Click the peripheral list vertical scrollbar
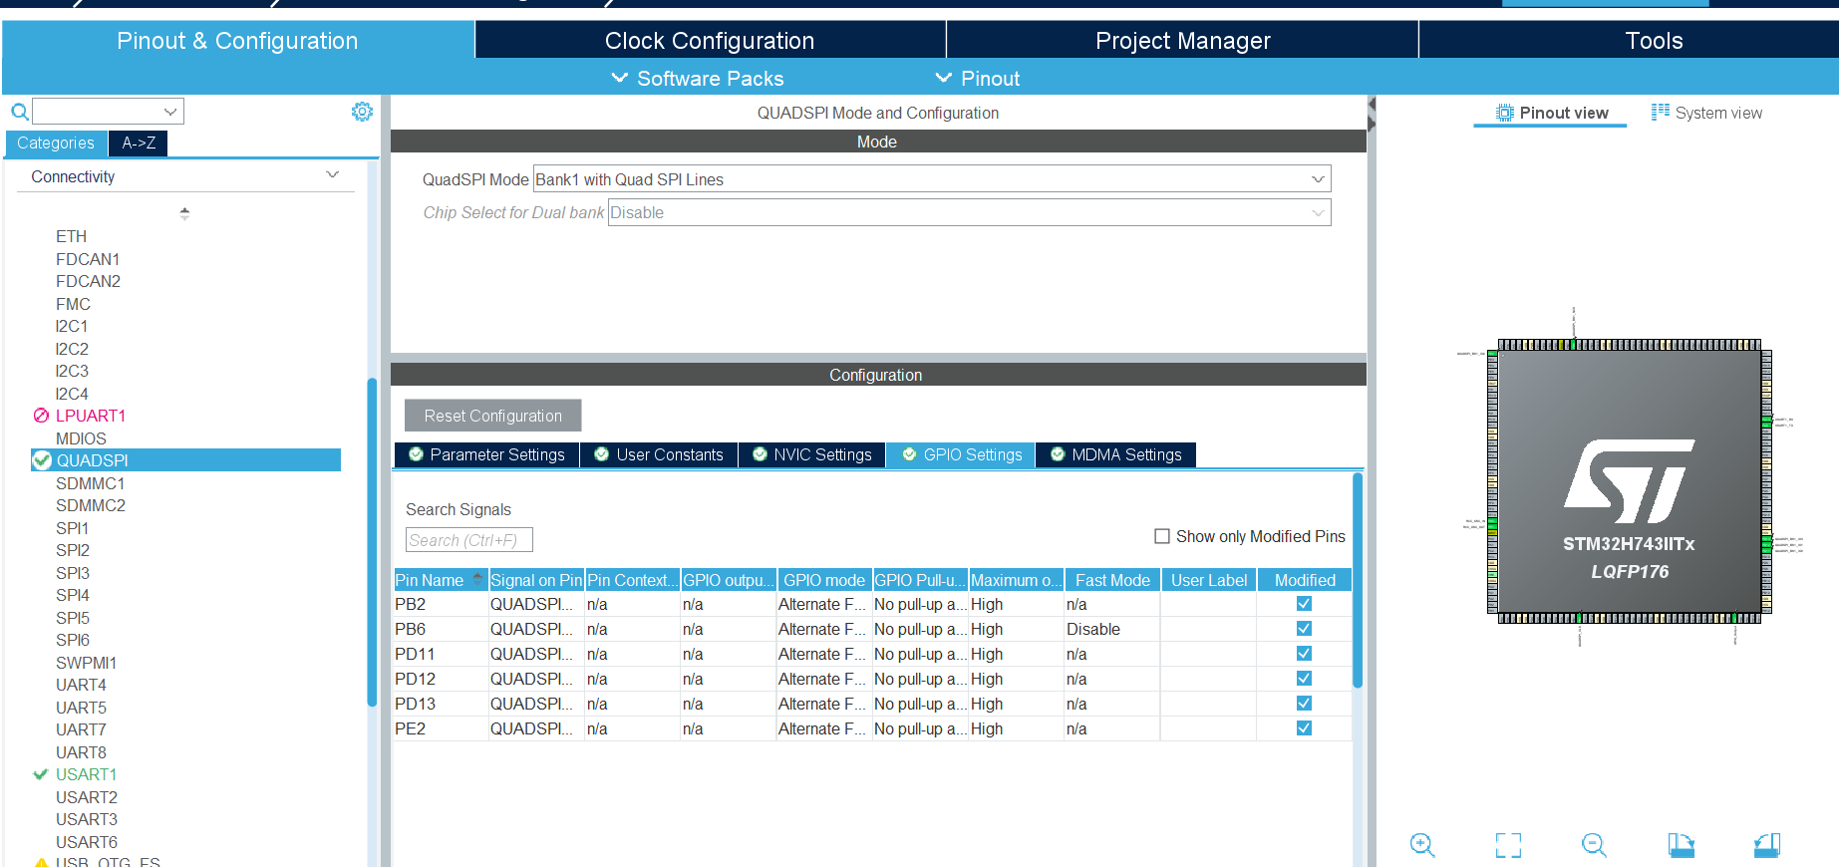This screenshot has width=1839, height=867. pos(372,543)
